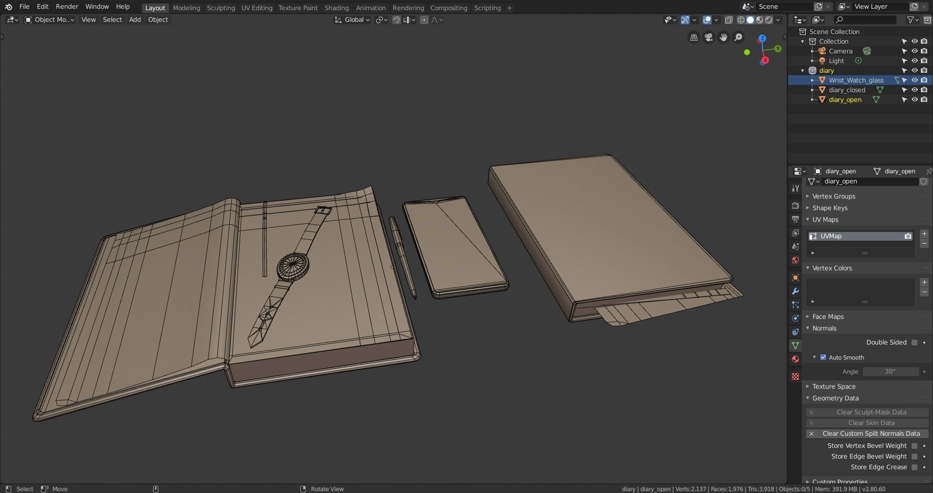Open the Render menu
The height and width of the screenshot is (493, 933).
coord(67,6)
